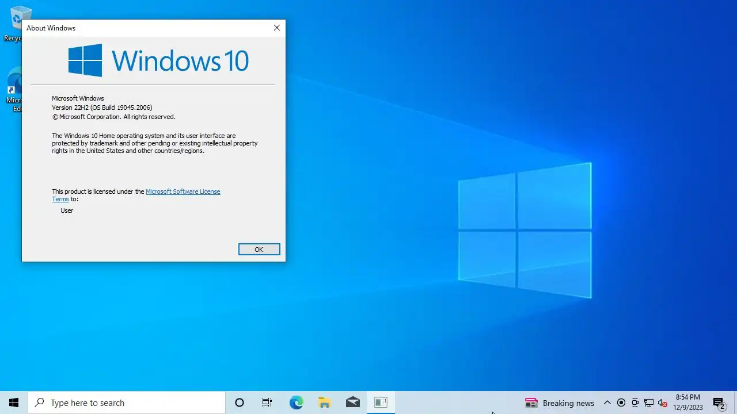Open the Action Center notifications icon
The width and height of the screenshot is (737, 414).
(719, 403)
